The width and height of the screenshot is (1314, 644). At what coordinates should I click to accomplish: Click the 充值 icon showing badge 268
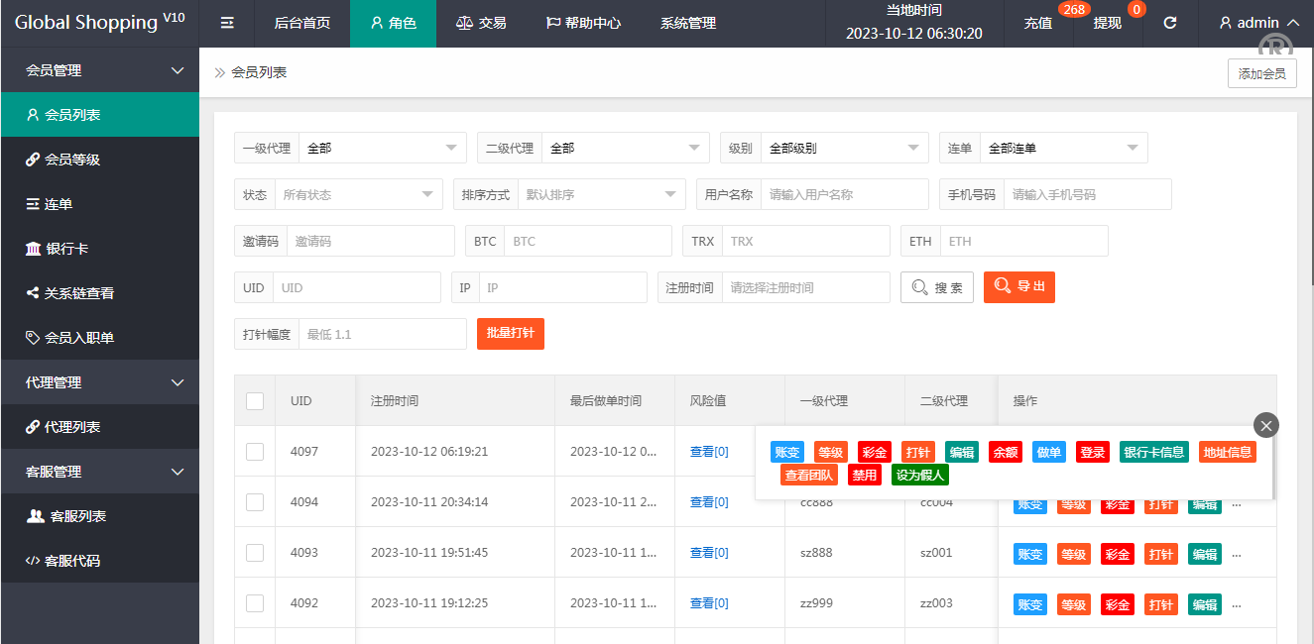point(1038,25)
